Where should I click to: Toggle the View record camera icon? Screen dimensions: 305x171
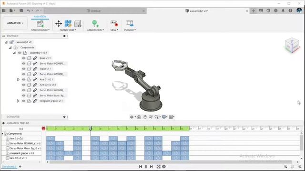click(114, 24)
